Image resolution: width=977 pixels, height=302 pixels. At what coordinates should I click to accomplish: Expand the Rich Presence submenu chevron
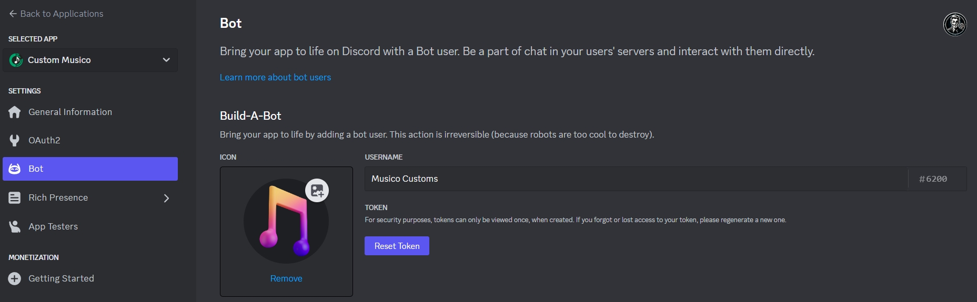166,198
